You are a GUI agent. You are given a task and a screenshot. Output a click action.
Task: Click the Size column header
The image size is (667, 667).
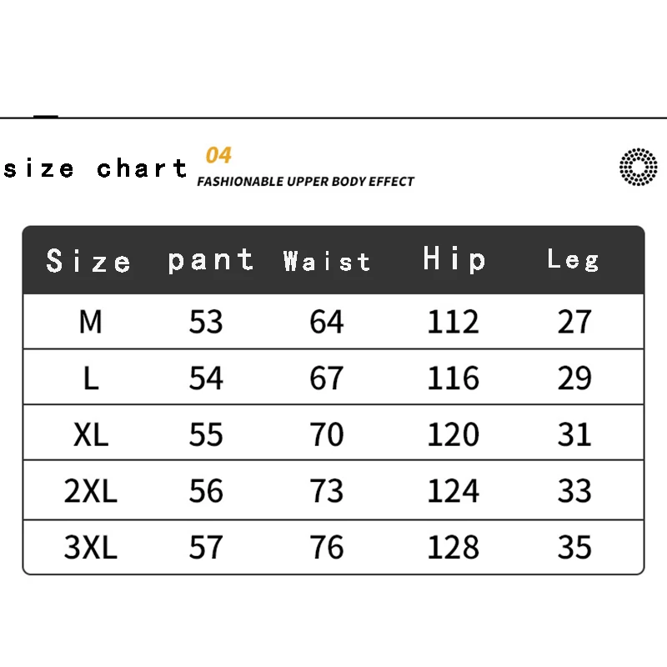[88, 261]
